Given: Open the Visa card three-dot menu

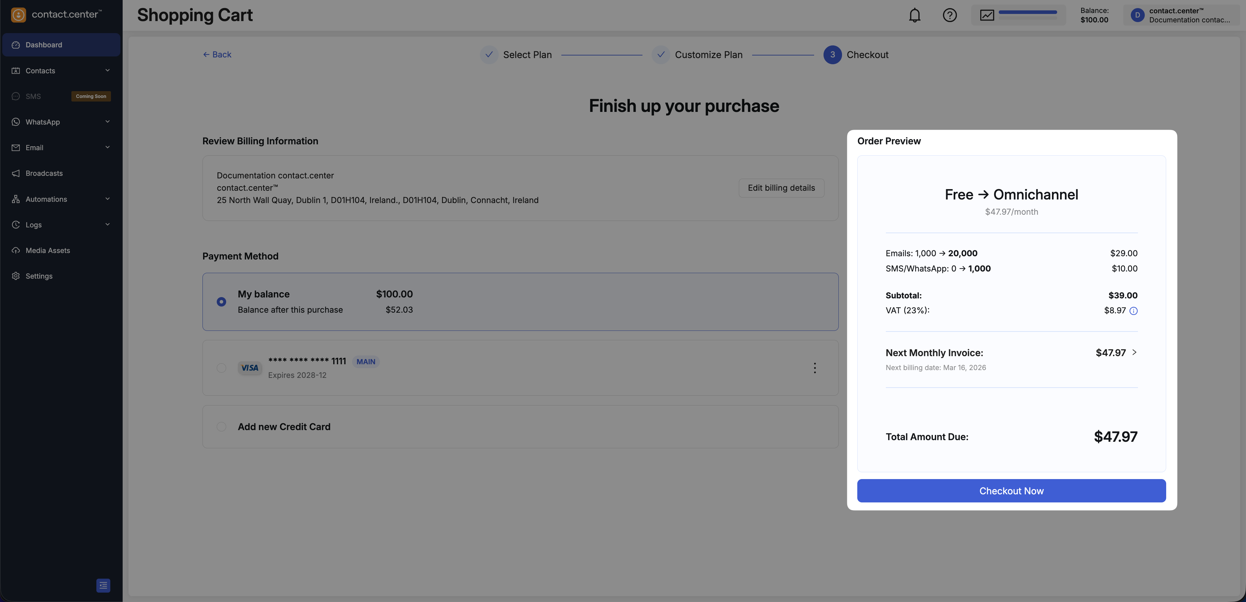Looking at the screenshot, I should (814, 368).
